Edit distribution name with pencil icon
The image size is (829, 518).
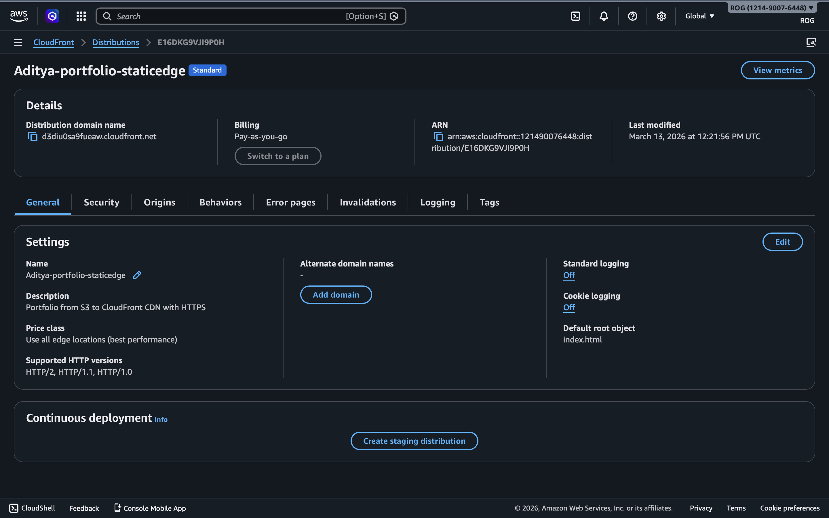[137, 275]
